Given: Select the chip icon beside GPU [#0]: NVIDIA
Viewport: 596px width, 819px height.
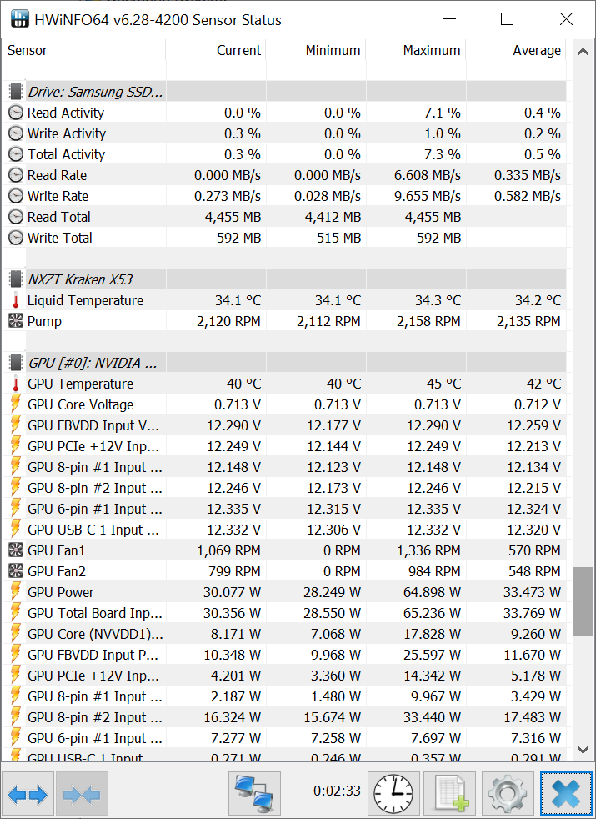Looking at the screenshot, I should tap(16, 363).
